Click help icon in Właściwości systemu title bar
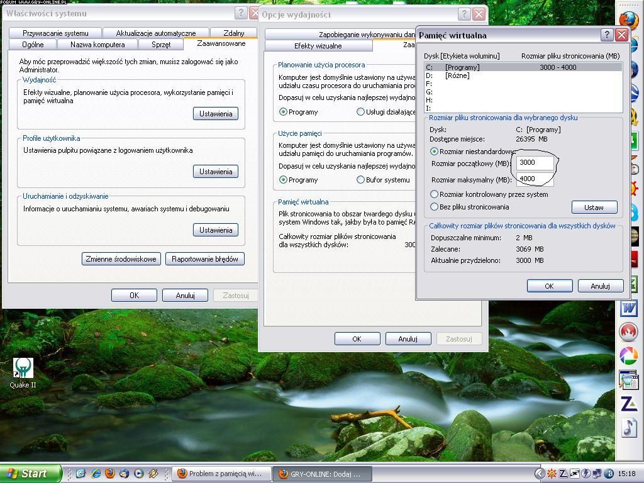This screenshot has height=483, width=644. point(241,13)
